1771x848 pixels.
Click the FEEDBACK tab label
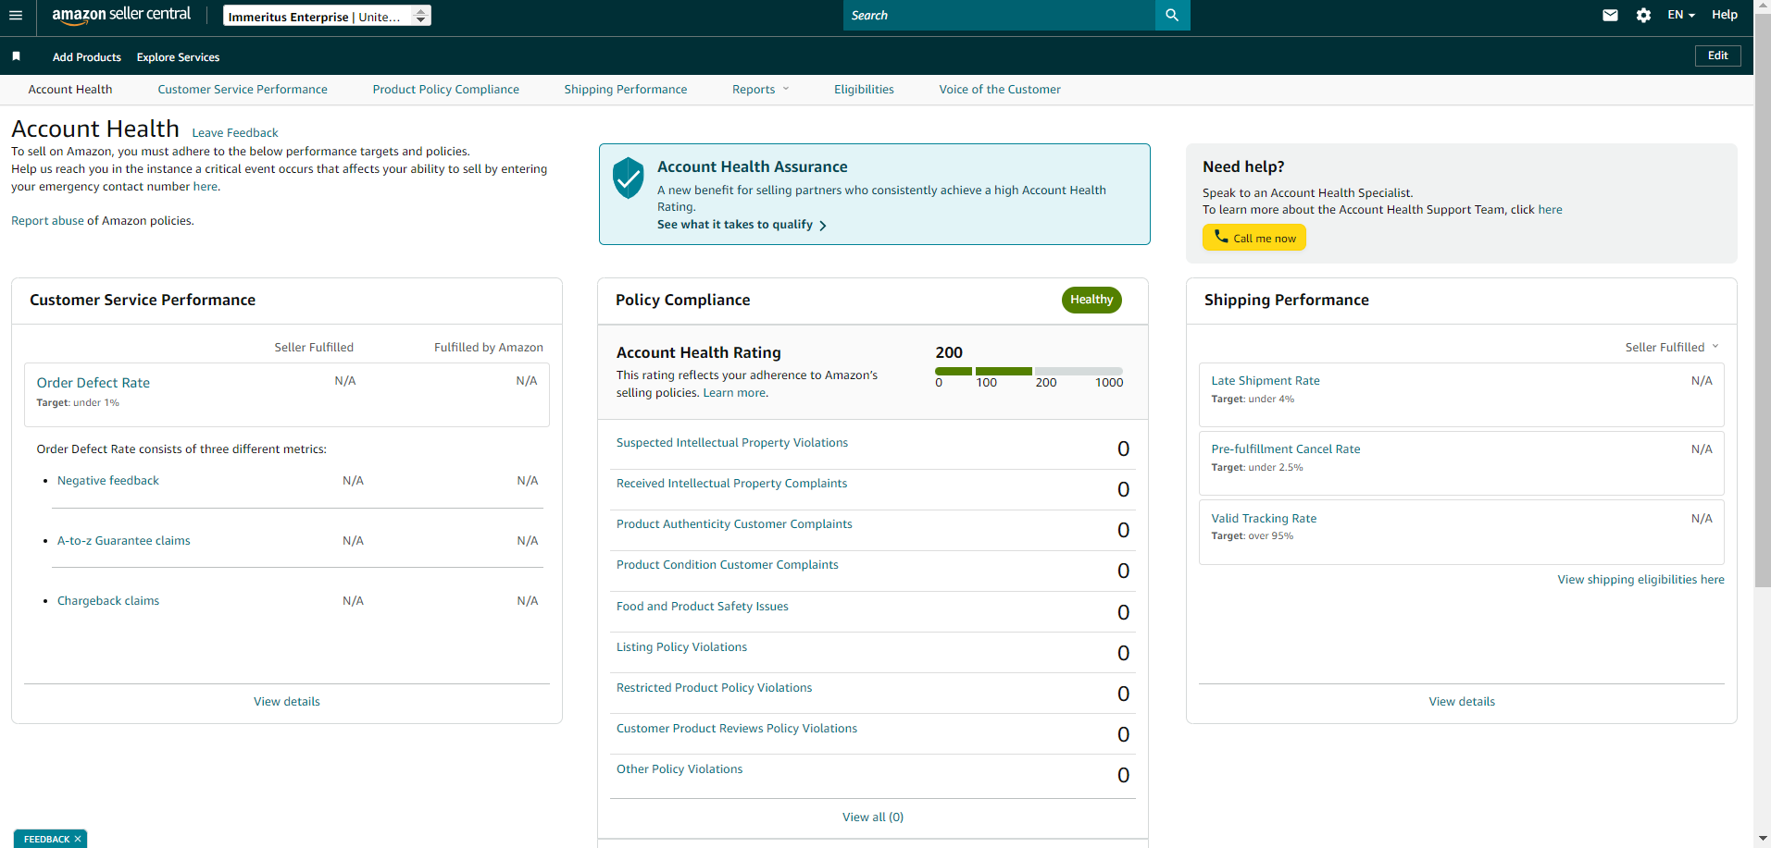coord(46,839)
